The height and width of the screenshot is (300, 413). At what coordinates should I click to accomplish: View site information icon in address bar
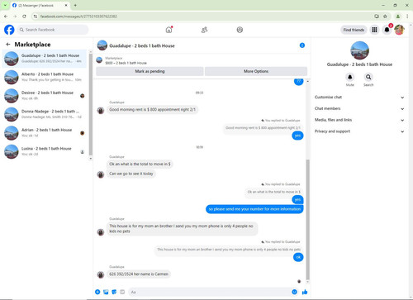pyautogui.click(x=36, y=17)
